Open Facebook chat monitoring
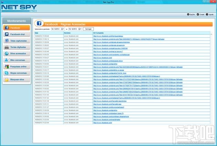Viewport: 217px width, 146px height. 17,34
